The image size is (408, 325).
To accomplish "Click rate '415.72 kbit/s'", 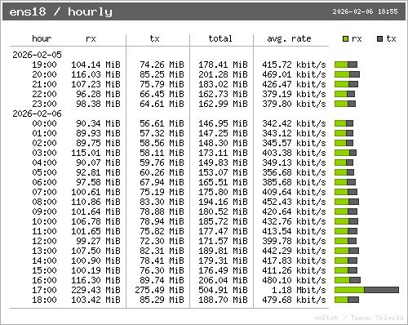I will tap(294, 65).
